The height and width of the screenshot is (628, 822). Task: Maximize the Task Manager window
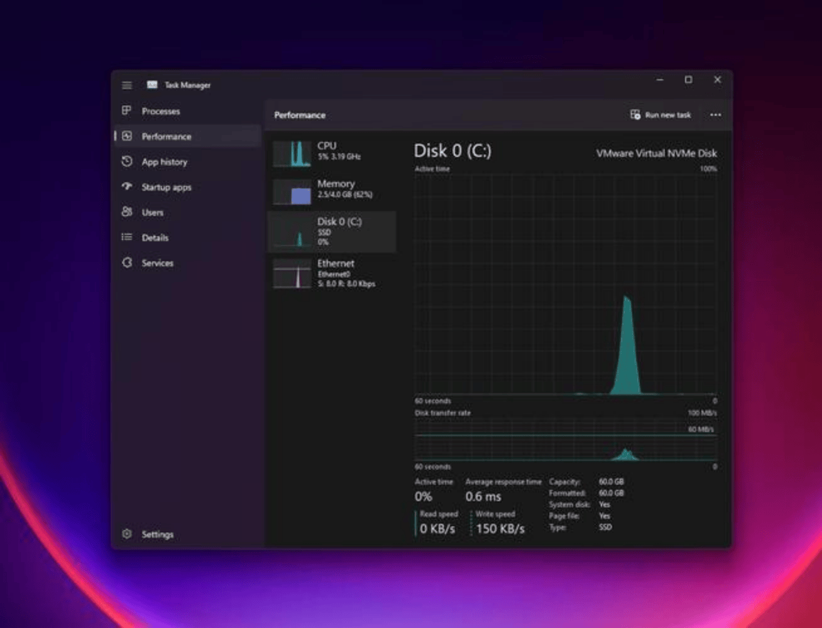[688, 80]
